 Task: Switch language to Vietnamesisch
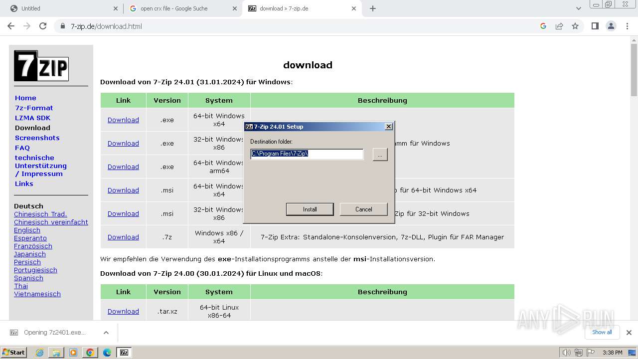(x=37, y=294)
